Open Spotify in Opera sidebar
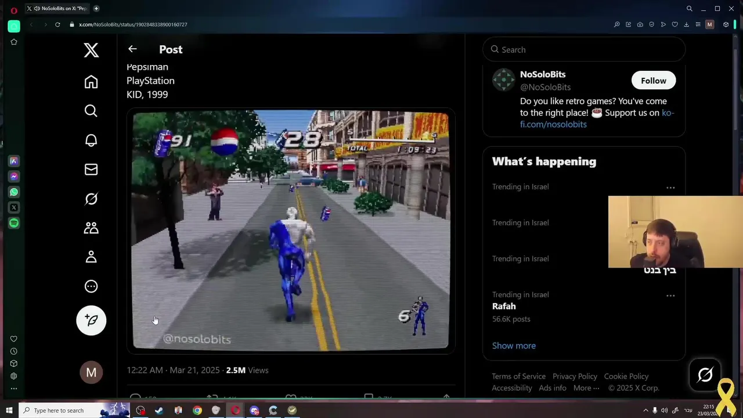This screenshot has width=743, height=418. point(14,223)
